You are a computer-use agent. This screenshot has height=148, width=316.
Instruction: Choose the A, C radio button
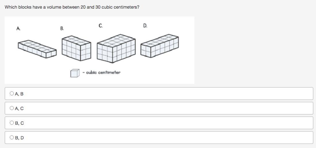(12, 108)
